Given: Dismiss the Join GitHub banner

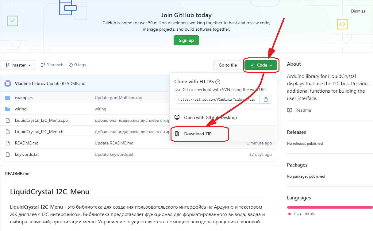Looking at the screenshot, I should click(x=358, y=11).
